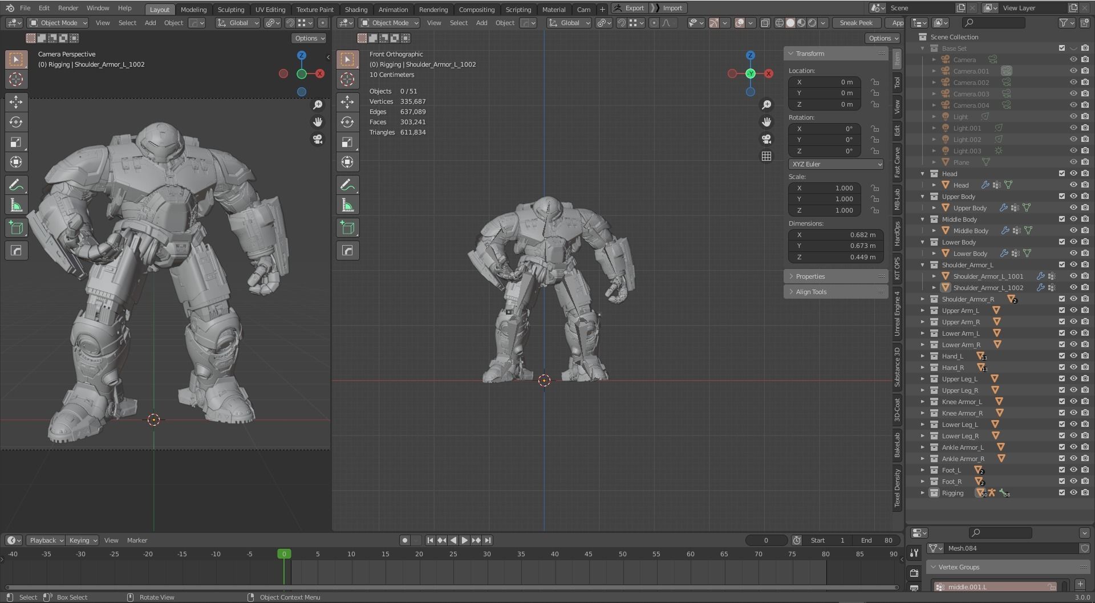Uncheck the Shoulder_Armor_R collection checkbox
The width and height of the screenshot is (1095, 603).
1061,299
